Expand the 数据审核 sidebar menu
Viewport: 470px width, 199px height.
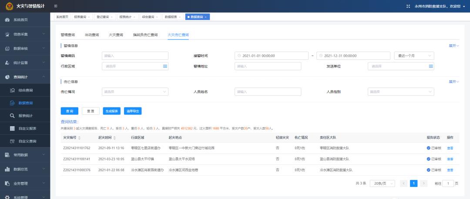[x=25, y=49]
